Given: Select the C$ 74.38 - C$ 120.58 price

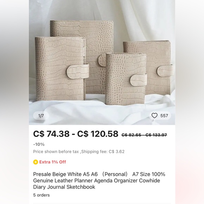Looking at the screenshot, I should (76, 134).
